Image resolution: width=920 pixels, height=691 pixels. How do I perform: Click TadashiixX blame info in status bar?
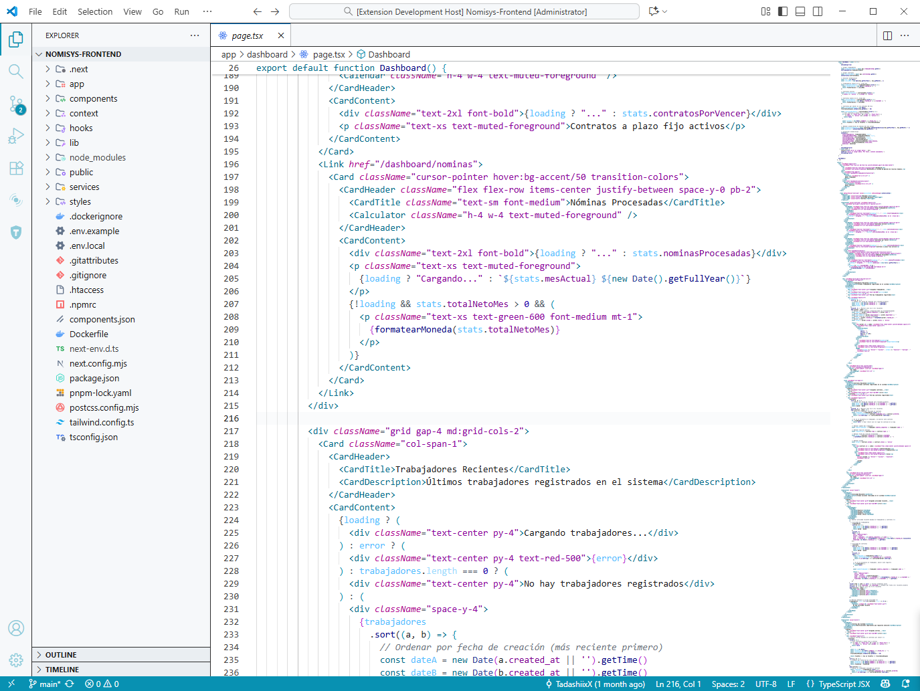coord(595,684)
